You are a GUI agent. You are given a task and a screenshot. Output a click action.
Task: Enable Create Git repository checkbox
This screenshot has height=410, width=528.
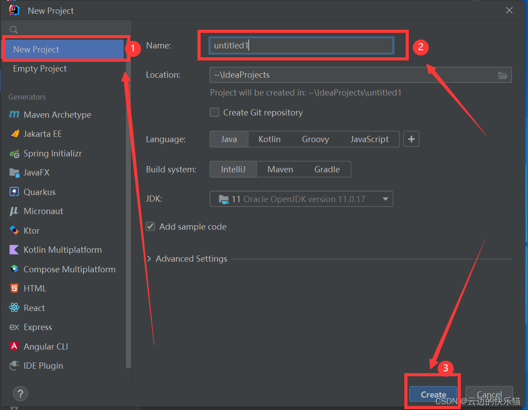tap(214, 112)
